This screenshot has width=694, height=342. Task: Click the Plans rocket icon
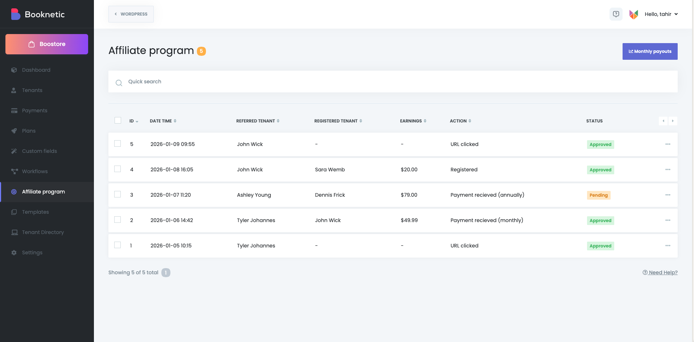[14, 131]
